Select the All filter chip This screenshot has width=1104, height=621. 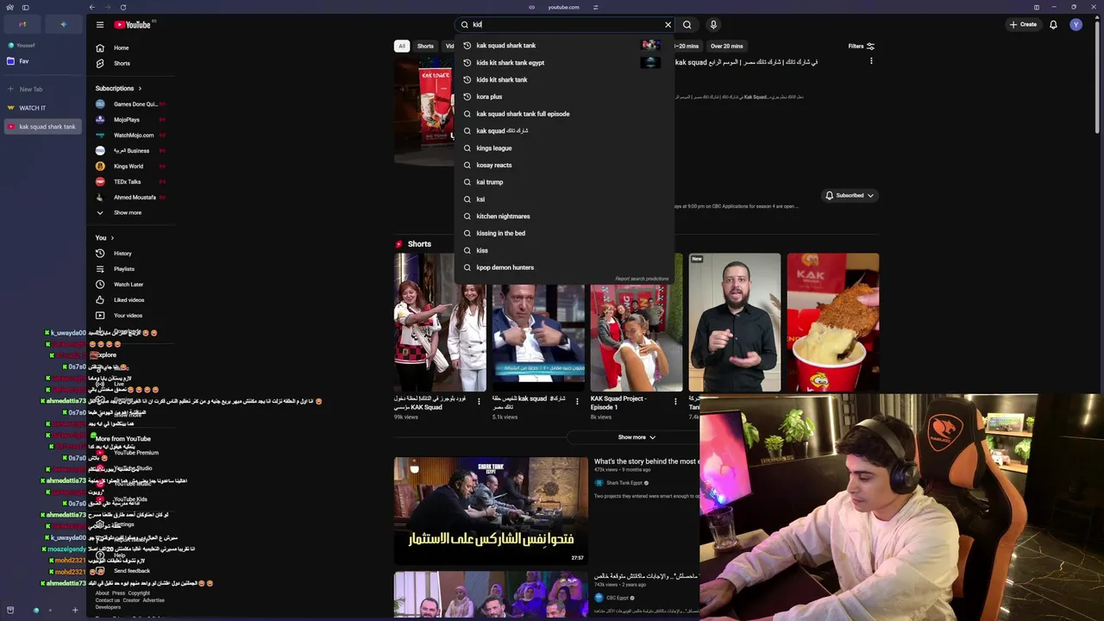402,46
